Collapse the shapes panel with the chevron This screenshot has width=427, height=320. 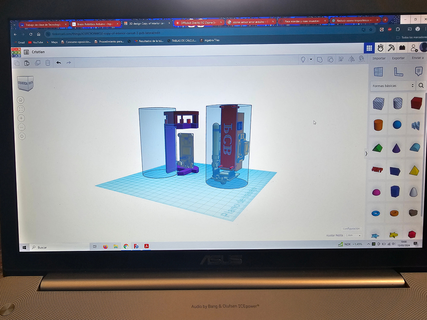point(366,154)
